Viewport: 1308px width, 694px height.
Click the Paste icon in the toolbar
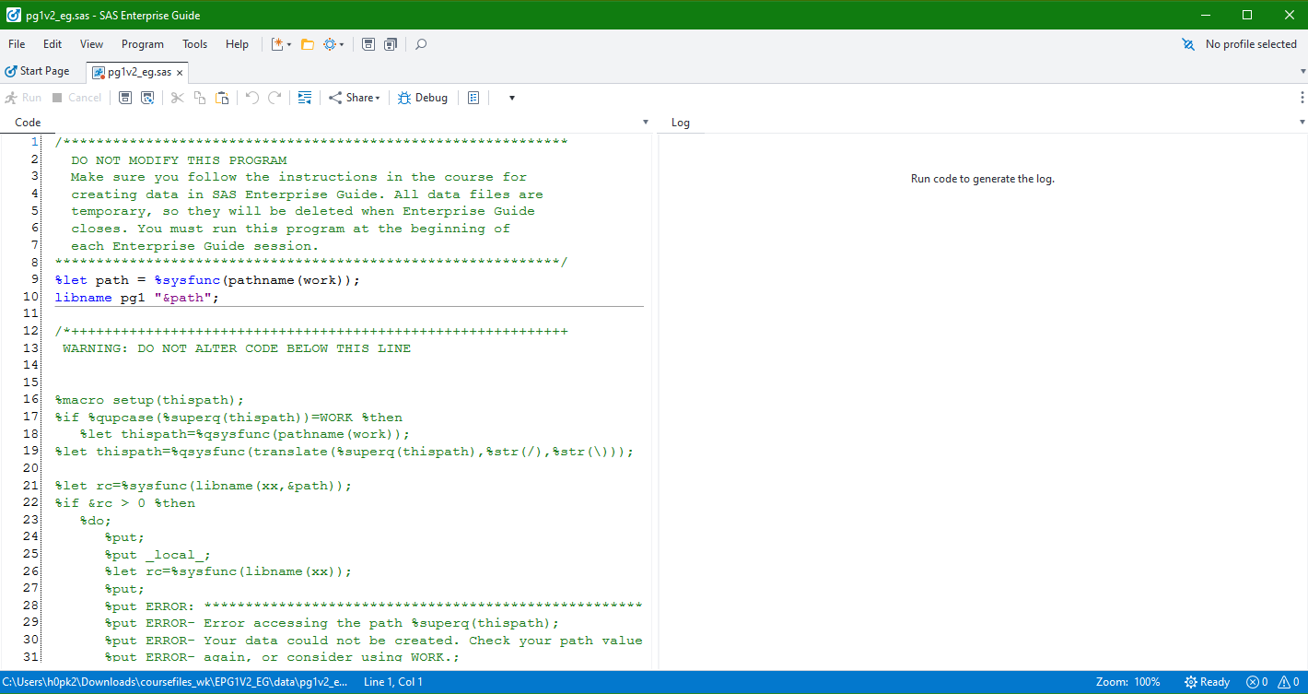pyautogui.click(x=221, y=97)
